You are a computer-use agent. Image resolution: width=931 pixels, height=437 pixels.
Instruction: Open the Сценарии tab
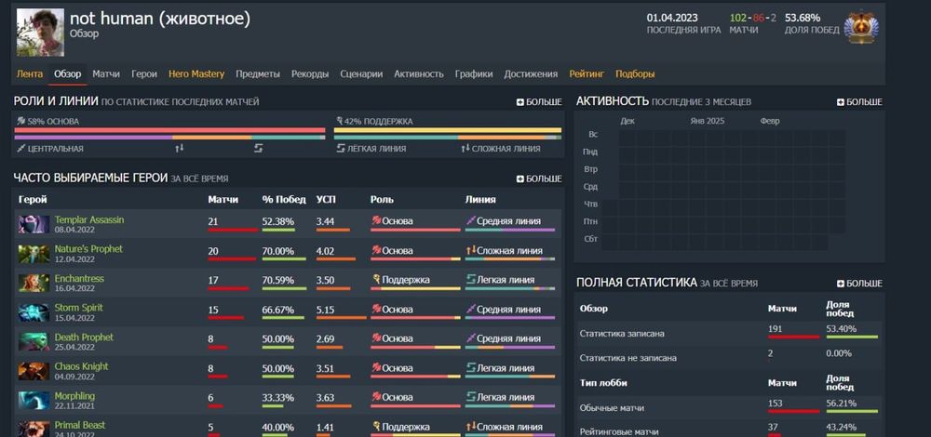(361, 74)
